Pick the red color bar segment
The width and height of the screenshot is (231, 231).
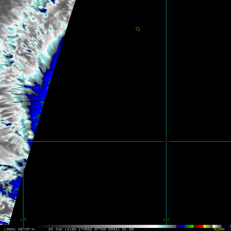(198, 226)
